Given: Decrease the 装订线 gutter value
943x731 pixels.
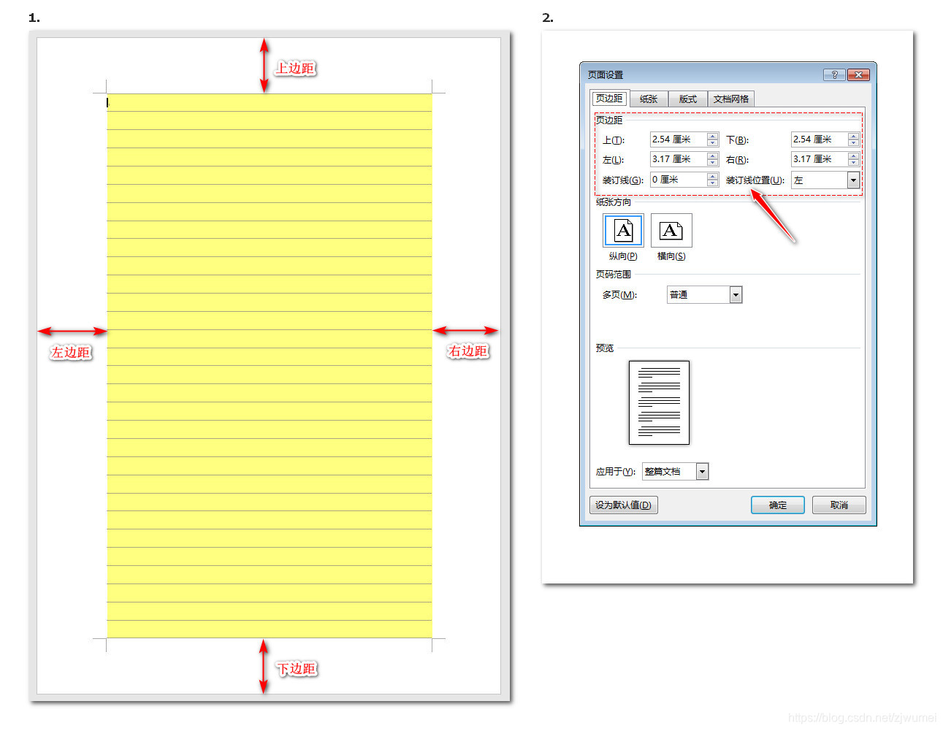Looking at the screenshot, I should tap(713, 183).
